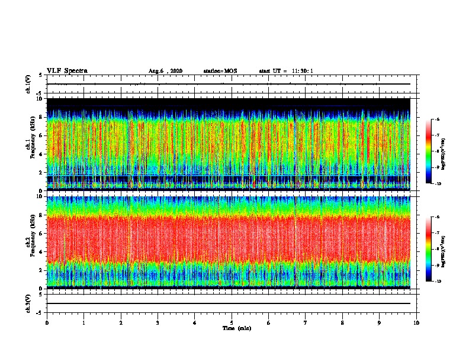Click the ch.3 voltage waveform trace
This screenshot has height=362, width=469.
[229, 303]
